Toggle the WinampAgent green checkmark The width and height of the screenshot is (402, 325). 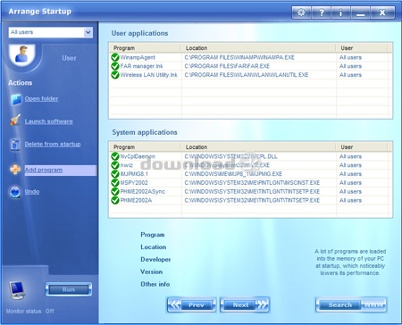click(115, 57)
